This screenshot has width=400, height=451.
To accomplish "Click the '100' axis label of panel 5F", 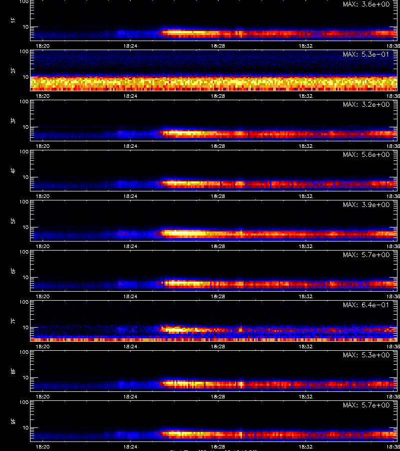I will tap(24, 201).
